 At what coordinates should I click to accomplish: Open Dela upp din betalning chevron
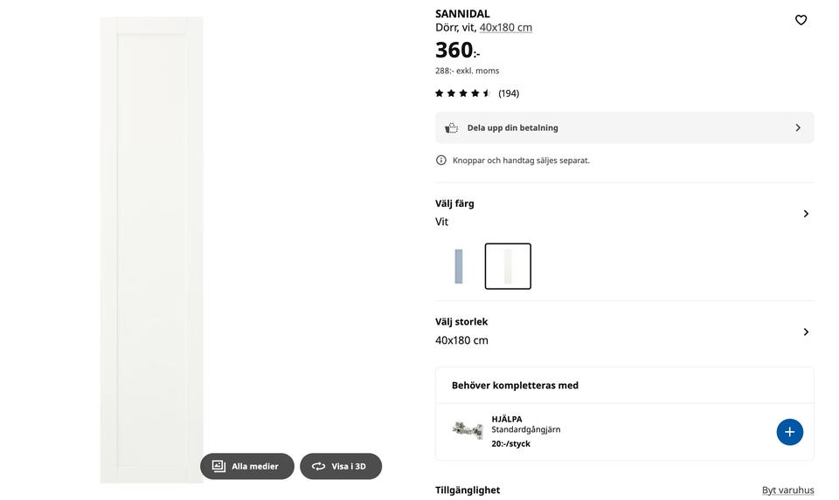[x=797, y=127]
